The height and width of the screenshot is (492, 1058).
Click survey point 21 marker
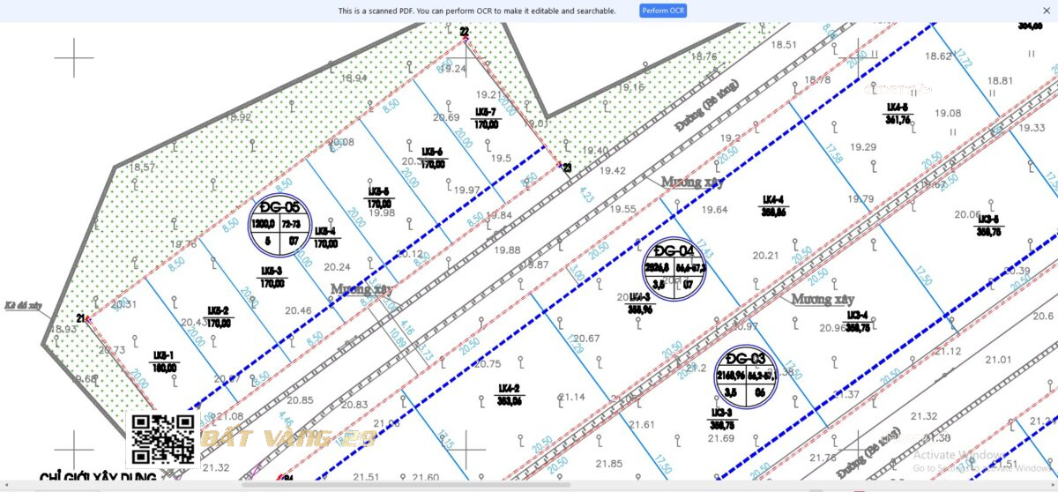pos(87,318)
